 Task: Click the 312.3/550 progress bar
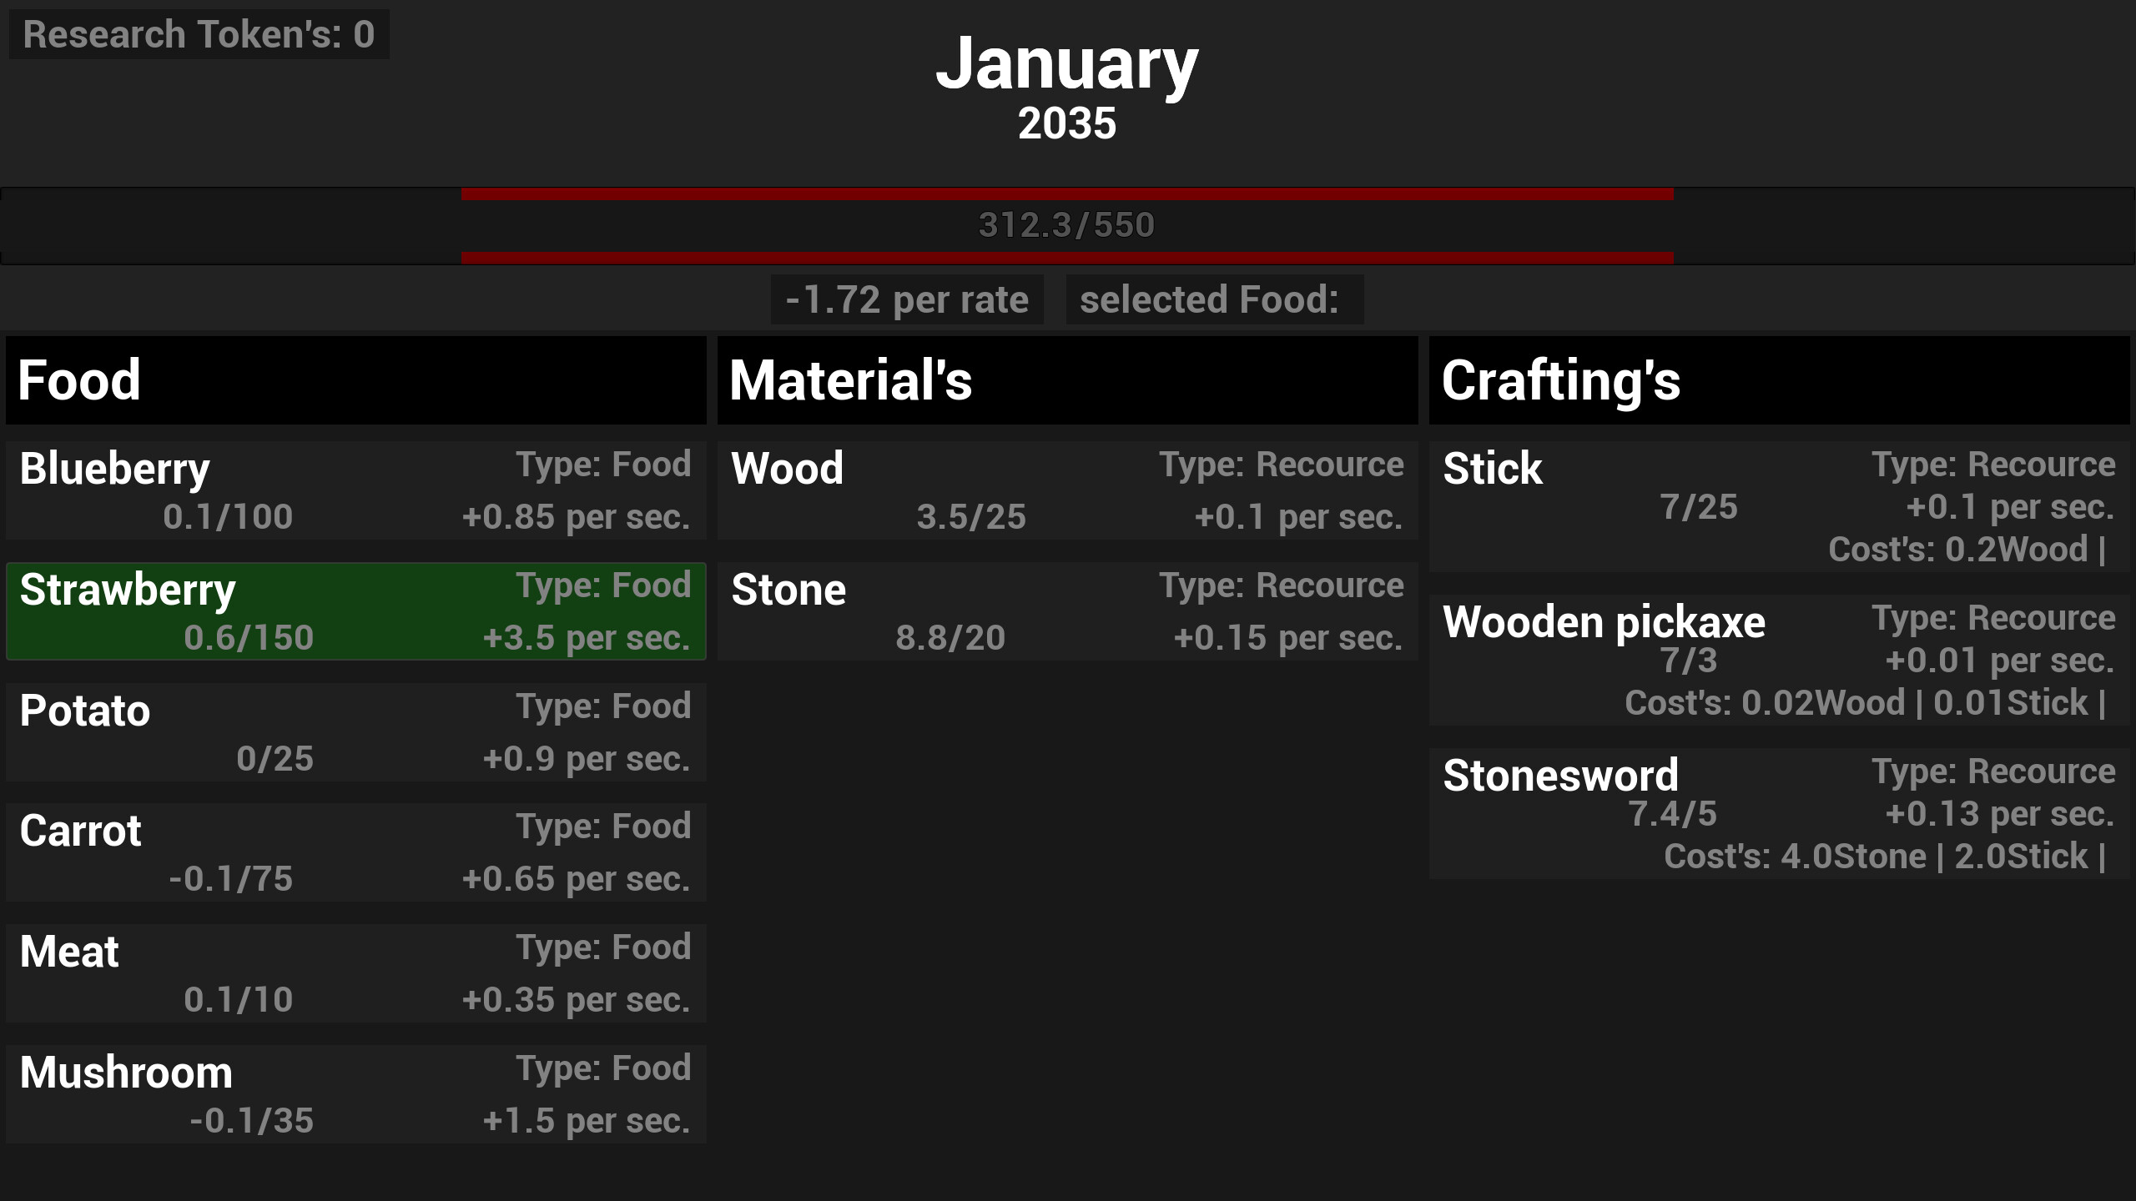point(1066,225)
